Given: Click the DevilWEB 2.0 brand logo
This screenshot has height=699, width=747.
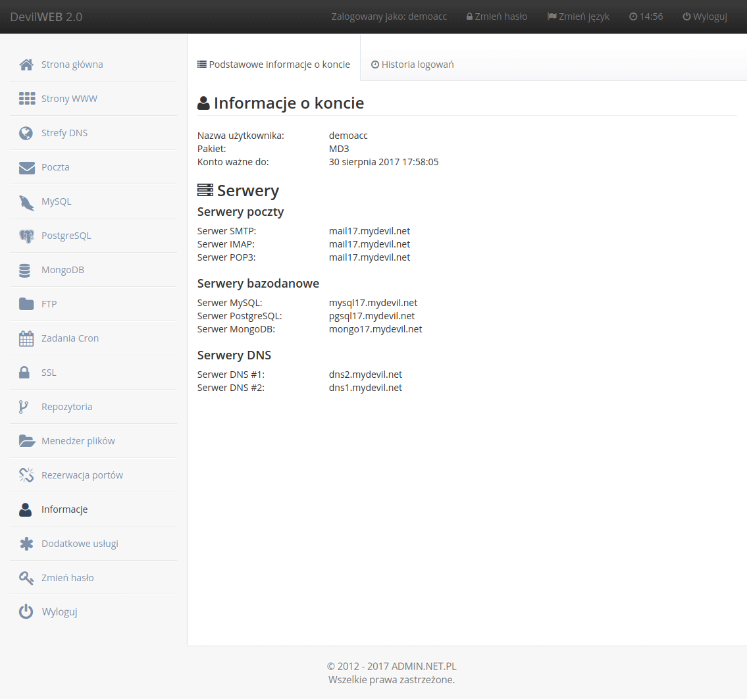Looking at the screenshot, I should 46,16.
